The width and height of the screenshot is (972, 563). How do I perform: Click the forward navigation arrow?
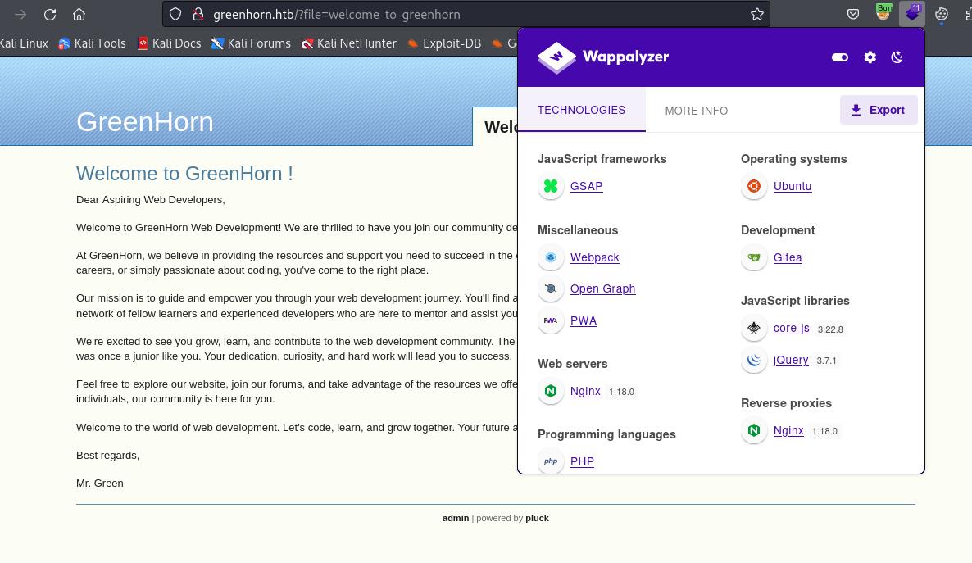(20, 14)
